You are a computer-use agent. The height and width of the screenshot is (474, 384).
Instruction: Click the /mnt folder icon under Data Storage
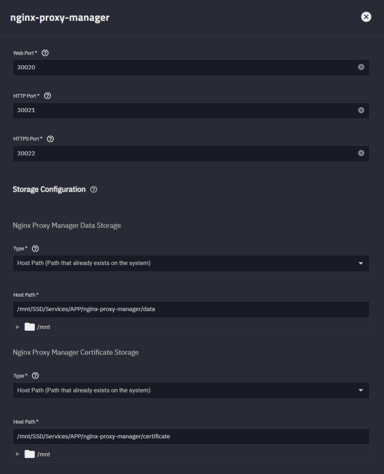pyautogui.click(x=29, y=326)
